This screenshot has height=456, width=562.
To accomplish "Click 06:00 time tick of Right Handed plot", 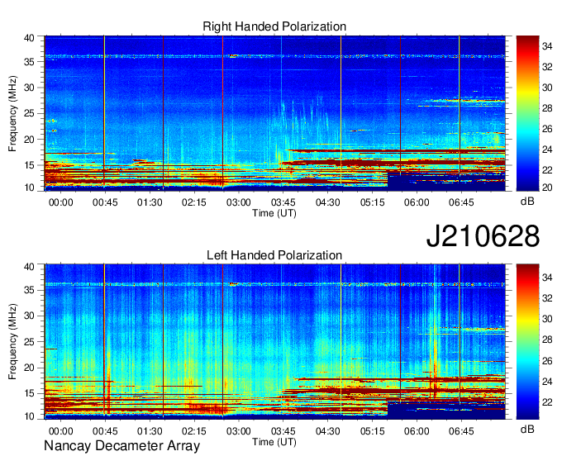I will click(x=417, y=202).
